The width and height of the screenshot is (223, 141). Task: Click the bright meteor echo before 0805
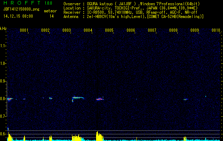pos(100,99)
